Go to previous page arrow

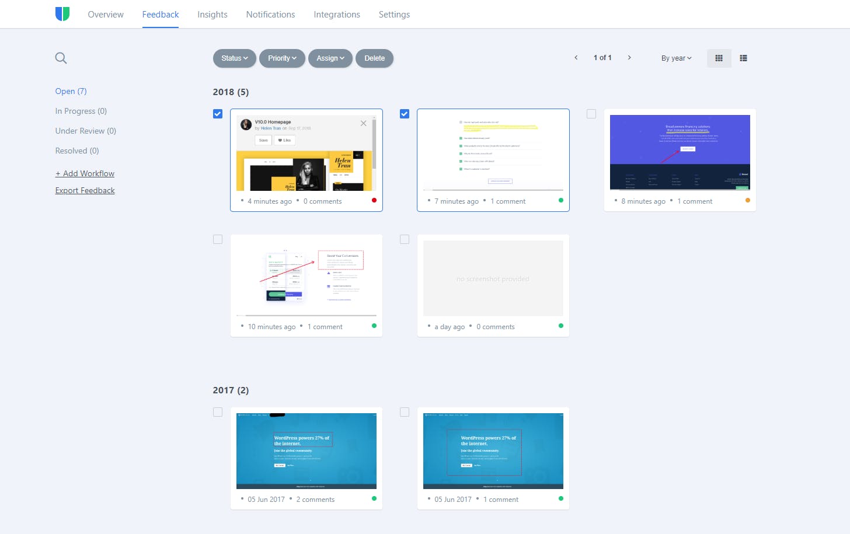coord(576,57)
